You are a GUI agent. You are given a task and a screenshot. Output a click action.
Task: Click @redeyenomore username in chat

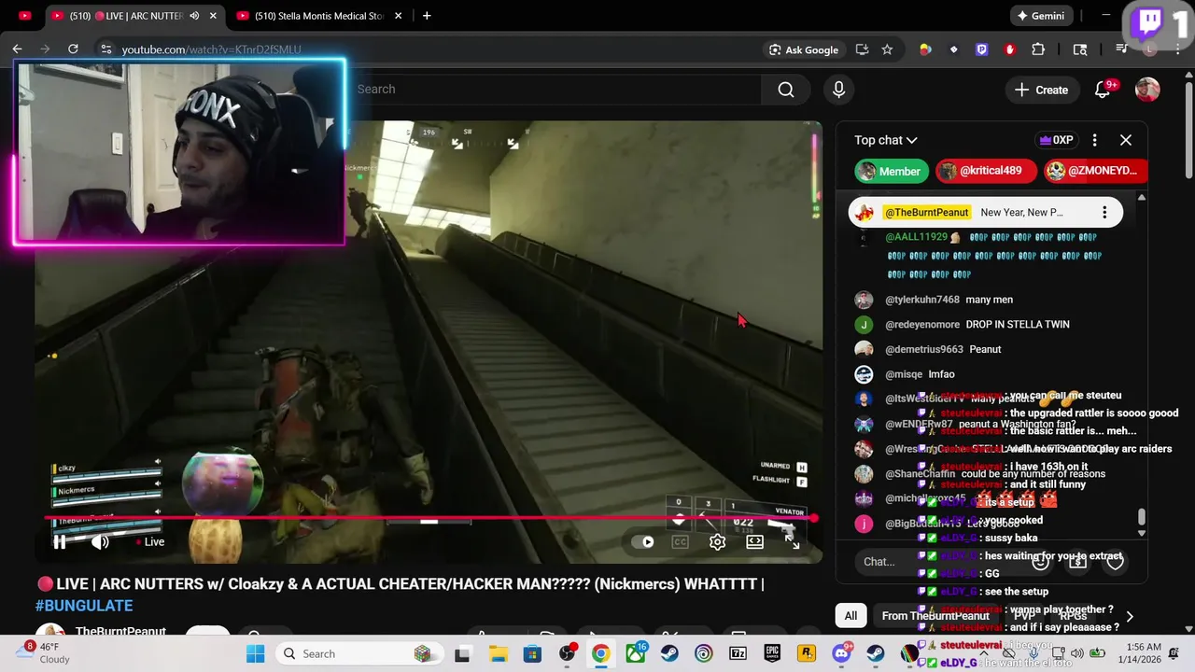[922, 325]
